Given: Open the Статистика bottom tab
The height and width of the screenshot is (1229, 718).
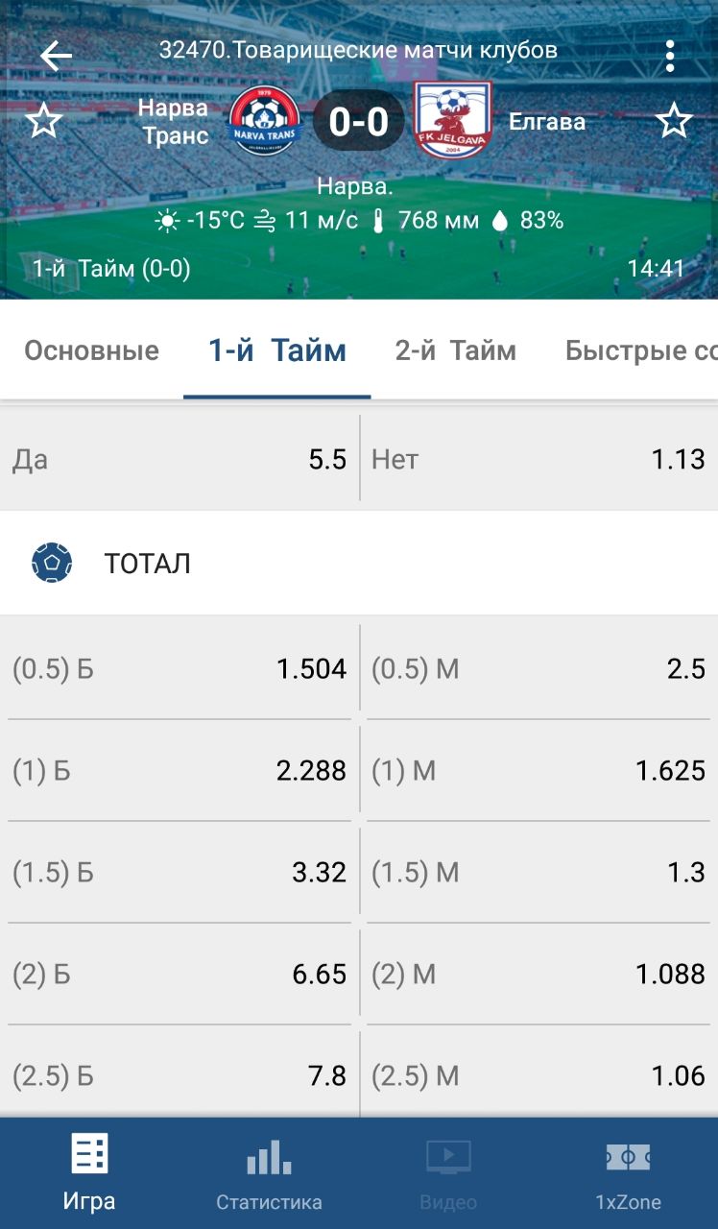Looking at the screenshot, I should [x=269, y=1171].
